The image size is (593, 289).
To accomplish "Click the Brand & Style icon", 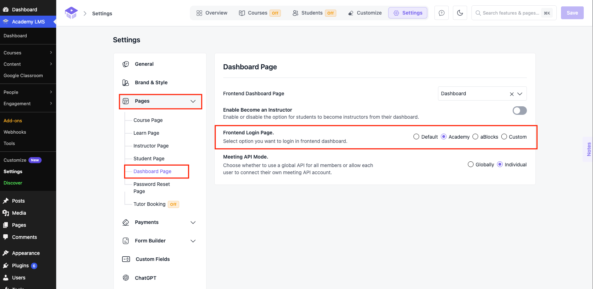I will (x=126, y=83).
